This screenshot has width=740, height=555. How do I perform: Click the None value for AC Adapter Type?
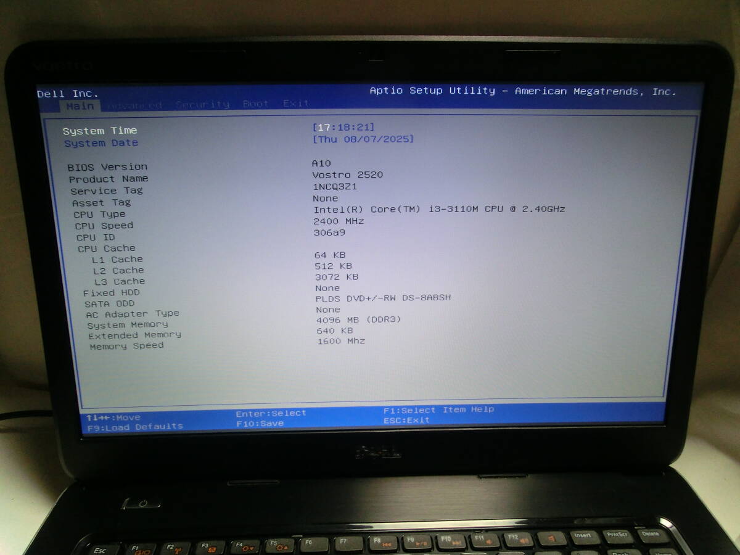pos(328,310)
